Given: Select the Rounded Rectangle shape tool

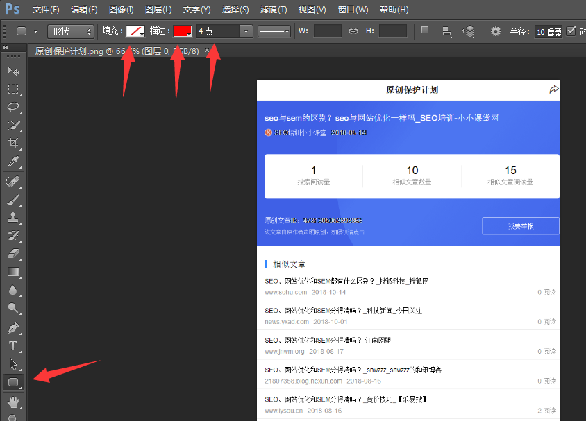Looking at the screenshot, I should pyautogui.click(x=13, y=382).
